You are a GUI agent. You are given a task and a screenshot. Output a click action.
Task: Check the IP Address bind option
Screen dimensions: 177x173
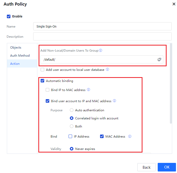[x=70, y=136]
